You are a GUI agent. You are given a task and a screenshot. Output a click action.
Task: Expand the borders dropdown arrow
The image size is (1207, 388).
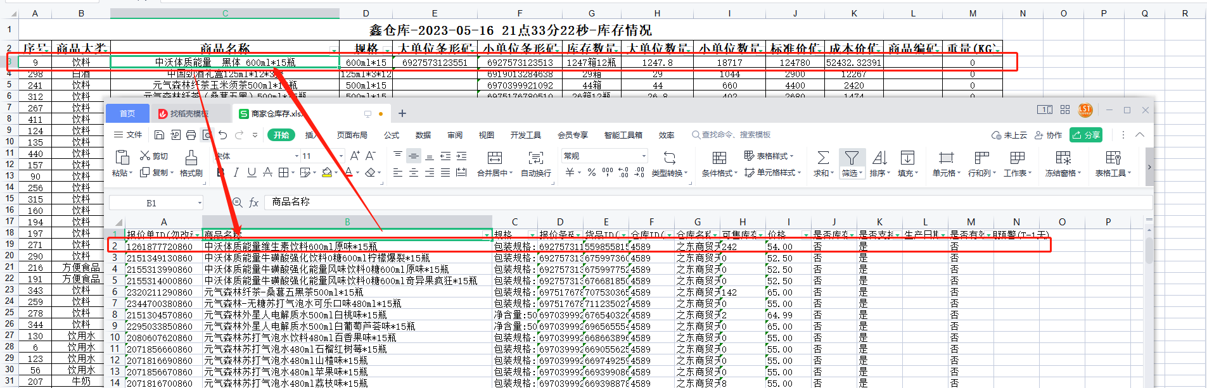[x=291, y=172]
